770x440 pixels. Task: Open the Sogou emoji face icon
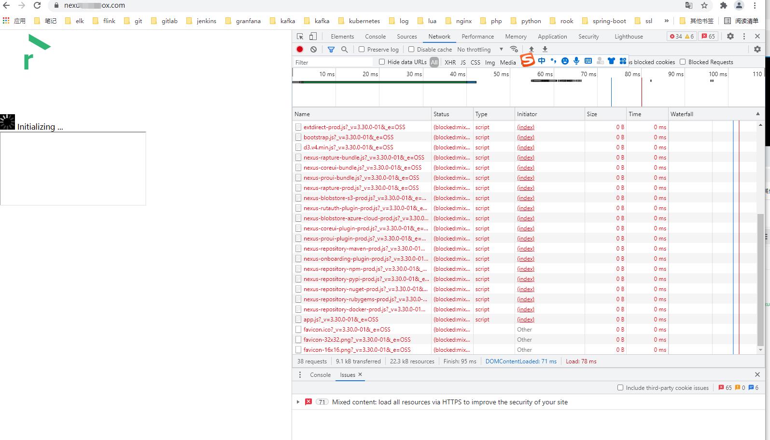coord(565,61)
